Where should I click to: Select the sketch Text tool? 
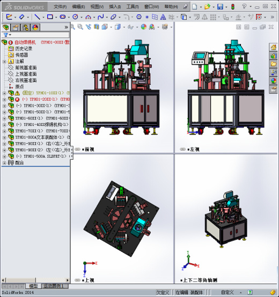point(163,17)
